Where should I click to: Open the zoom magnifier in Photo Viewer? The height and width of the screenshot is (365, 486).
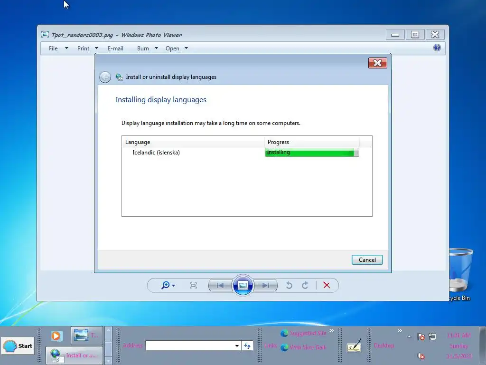pos(166,285)
